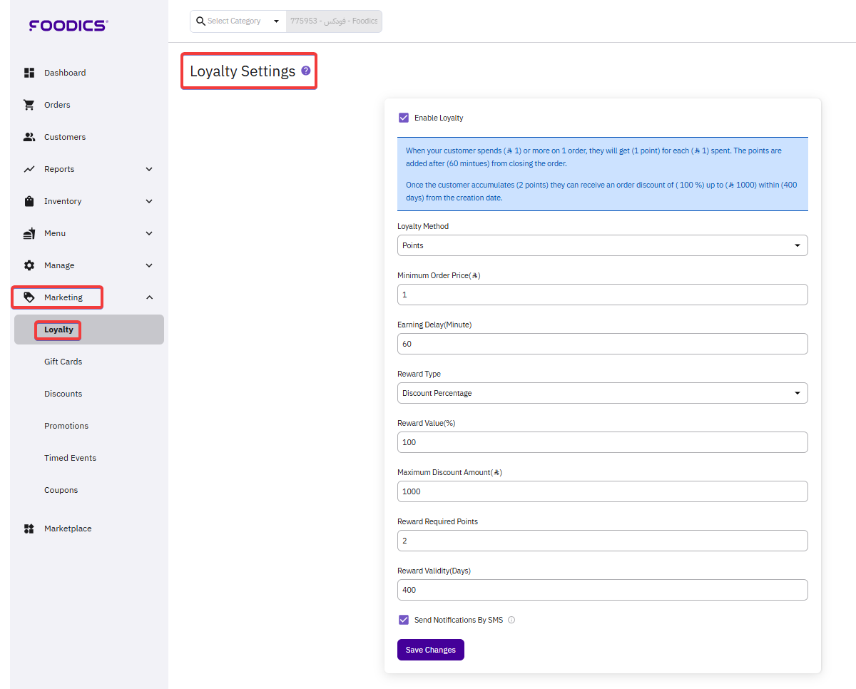Open help icon beside Loyalty Settings
The height and width of the screenshot is (689, 856).
(306, 71)
